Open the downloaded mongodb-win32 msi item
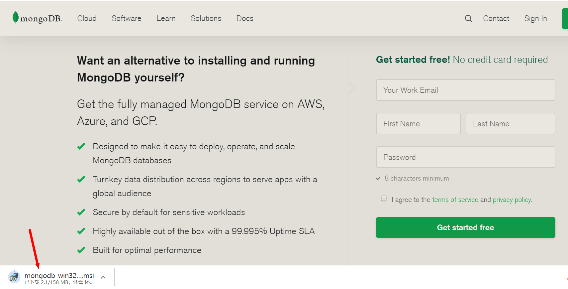Image resolution: width=568 pixels, height=289 pixels. tap(59, 275)
